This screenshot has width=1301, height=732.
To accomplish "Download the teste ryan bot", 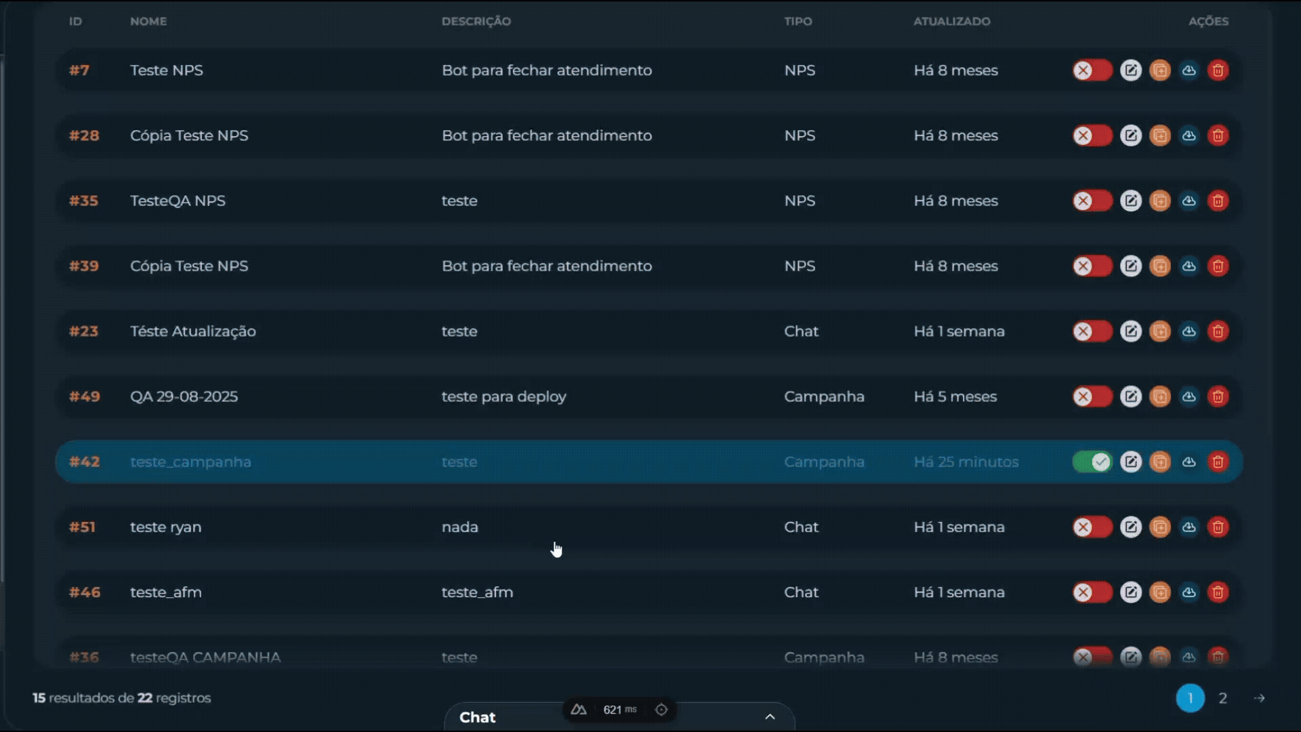I will coord(1189,527).
